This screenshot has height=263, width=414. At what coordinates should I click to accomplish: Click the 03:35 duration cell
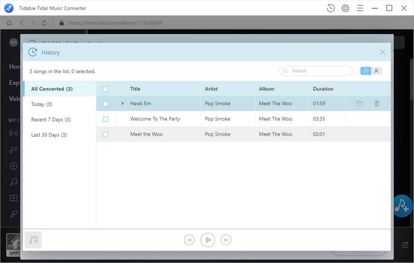(x=319, y=119)
